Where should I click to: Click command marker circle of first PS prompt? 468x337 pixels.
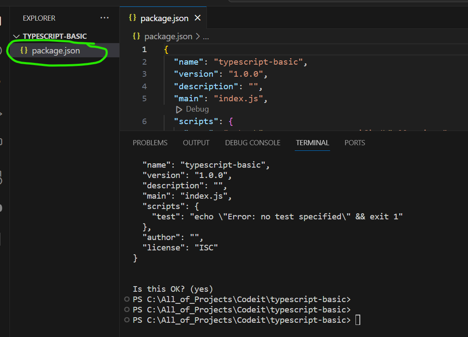pyautogui.click(x=127, y=299)
